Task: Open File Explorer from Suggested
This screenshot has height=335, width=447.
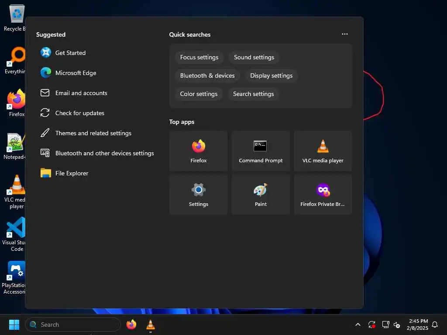Action: click(65, 173)
